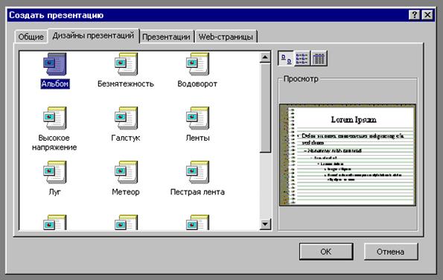This screenshot has width=443, height=280.
Task: Select the Альбом design template icon
Action: 55,64
